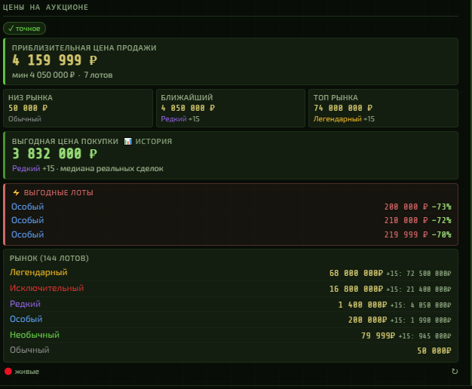This screenshot has width=472, height=389.
Task: Click the refresh arrow icon
Action: [x=455, y=371]
